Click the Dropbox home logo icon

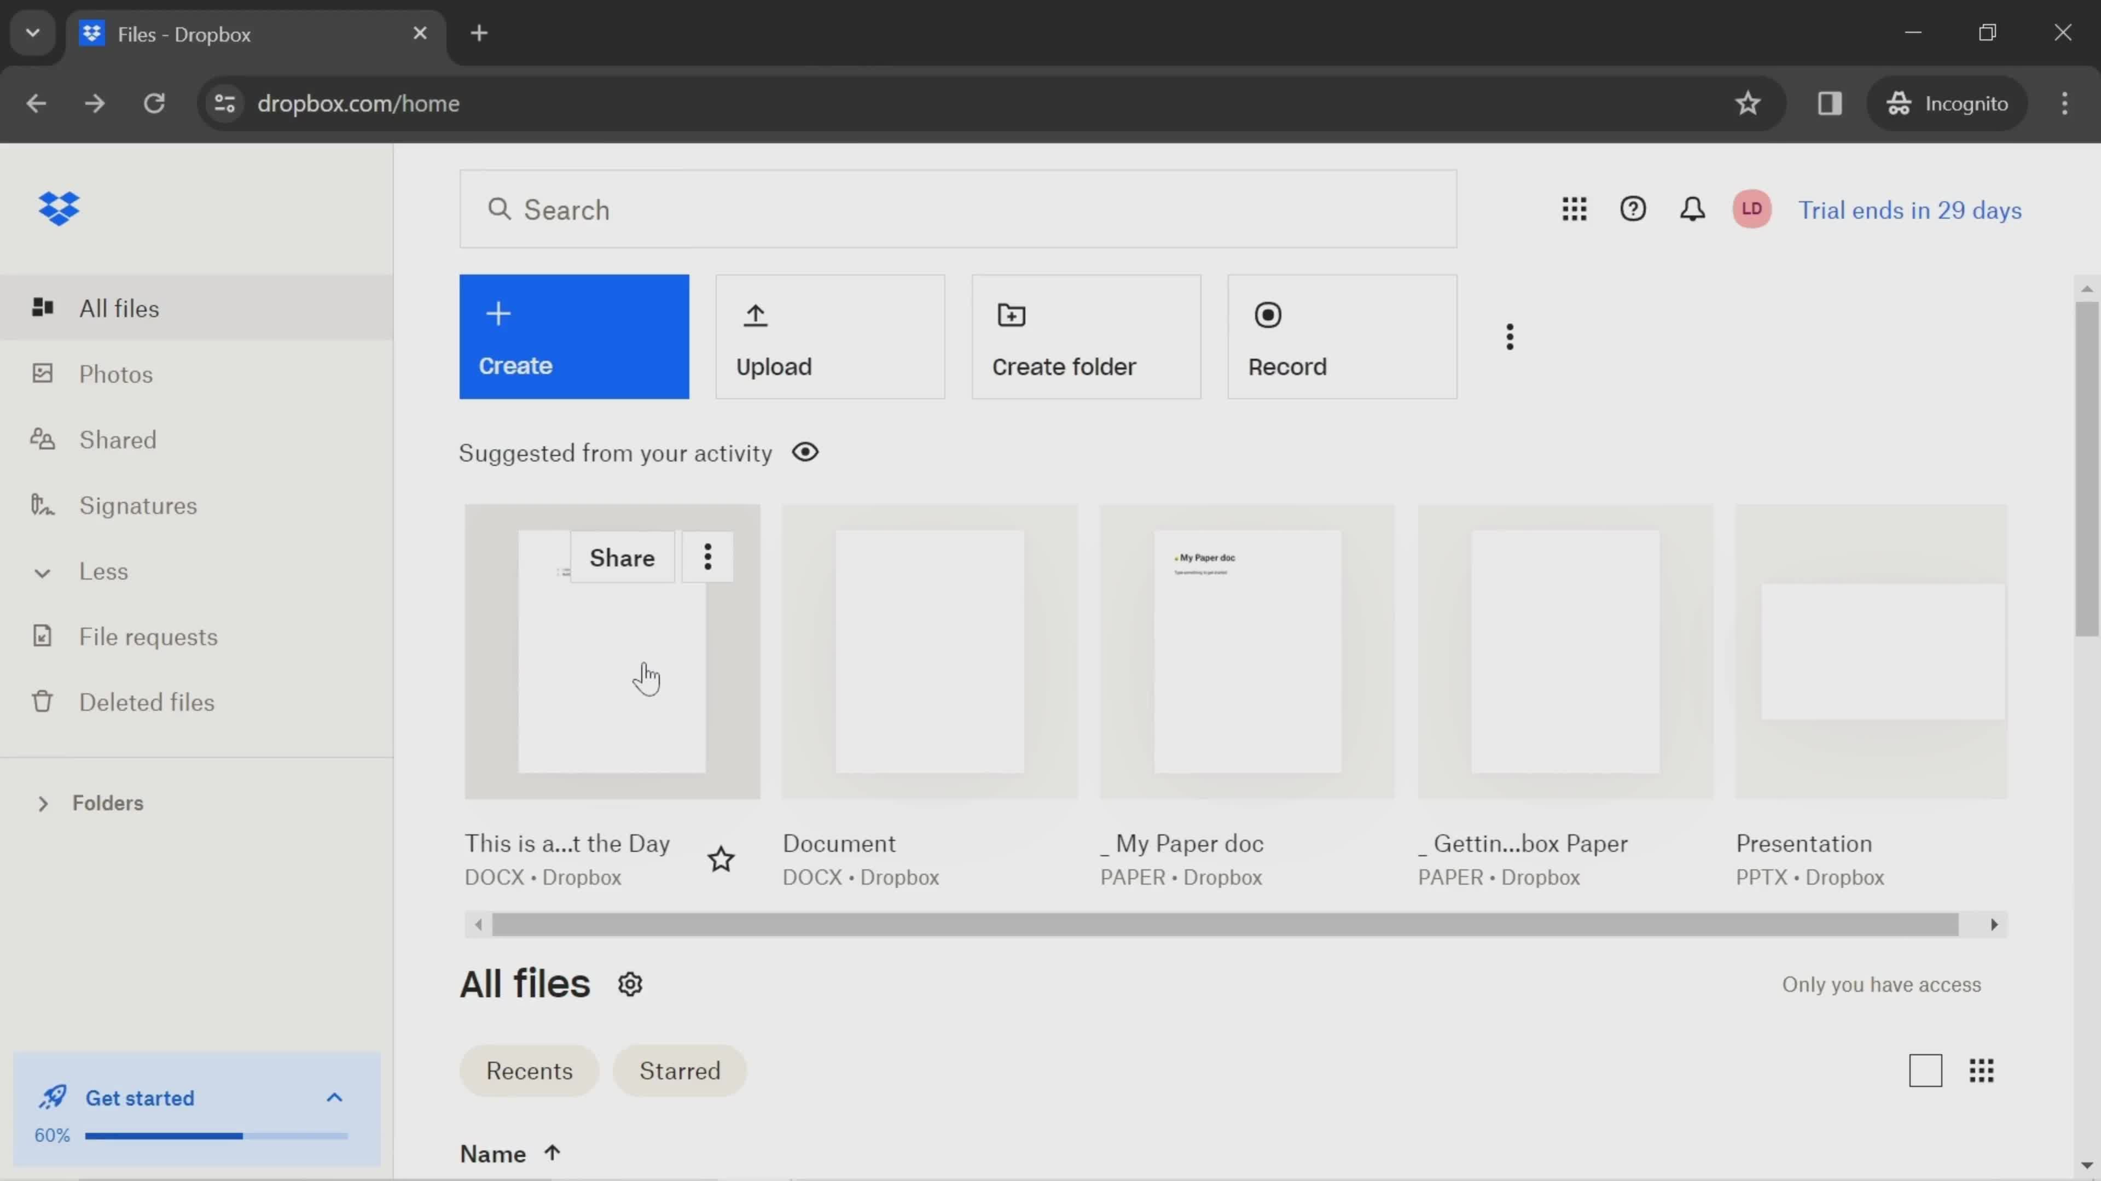[x=57, y=209]
